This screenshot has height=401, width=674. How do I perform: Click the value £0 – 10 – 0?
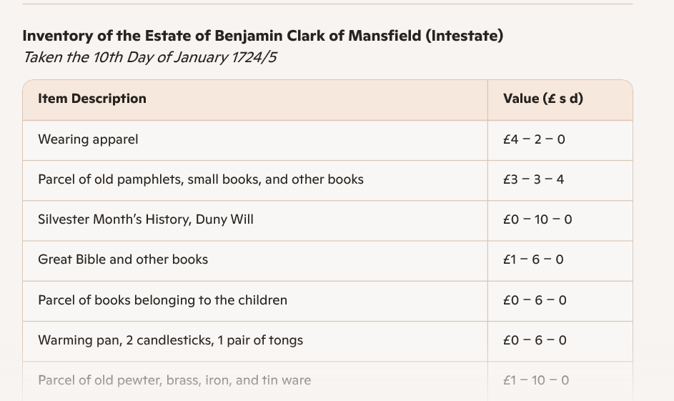click(x=537, y=219)
